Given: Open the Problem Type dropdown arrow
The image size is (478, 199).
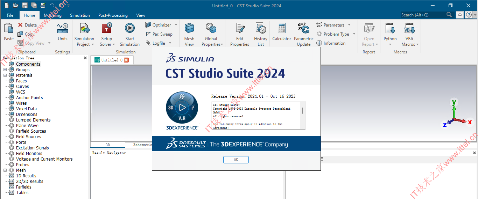Looking at the screenshot, I should click(x=354, y=34).
